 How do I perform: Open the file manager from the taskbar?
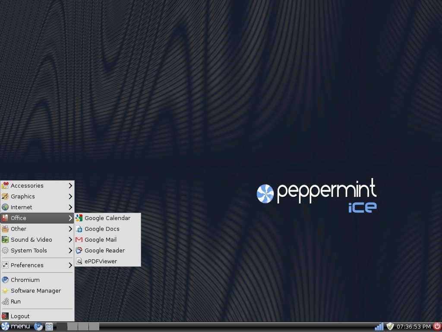49,327
